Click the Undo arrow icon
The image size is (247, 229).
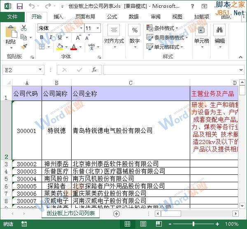click(32, 6)
